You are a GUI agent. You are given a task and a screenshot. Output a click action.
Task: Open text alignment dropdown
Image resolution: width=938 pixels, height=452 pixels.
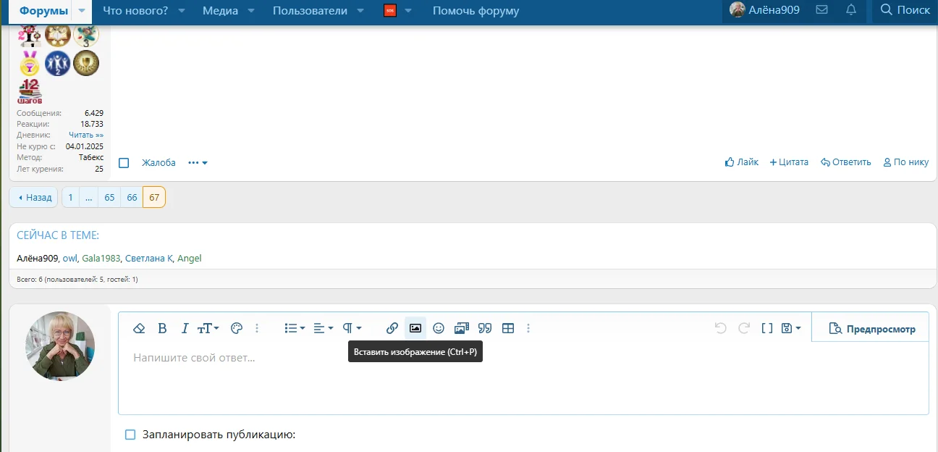324,328
